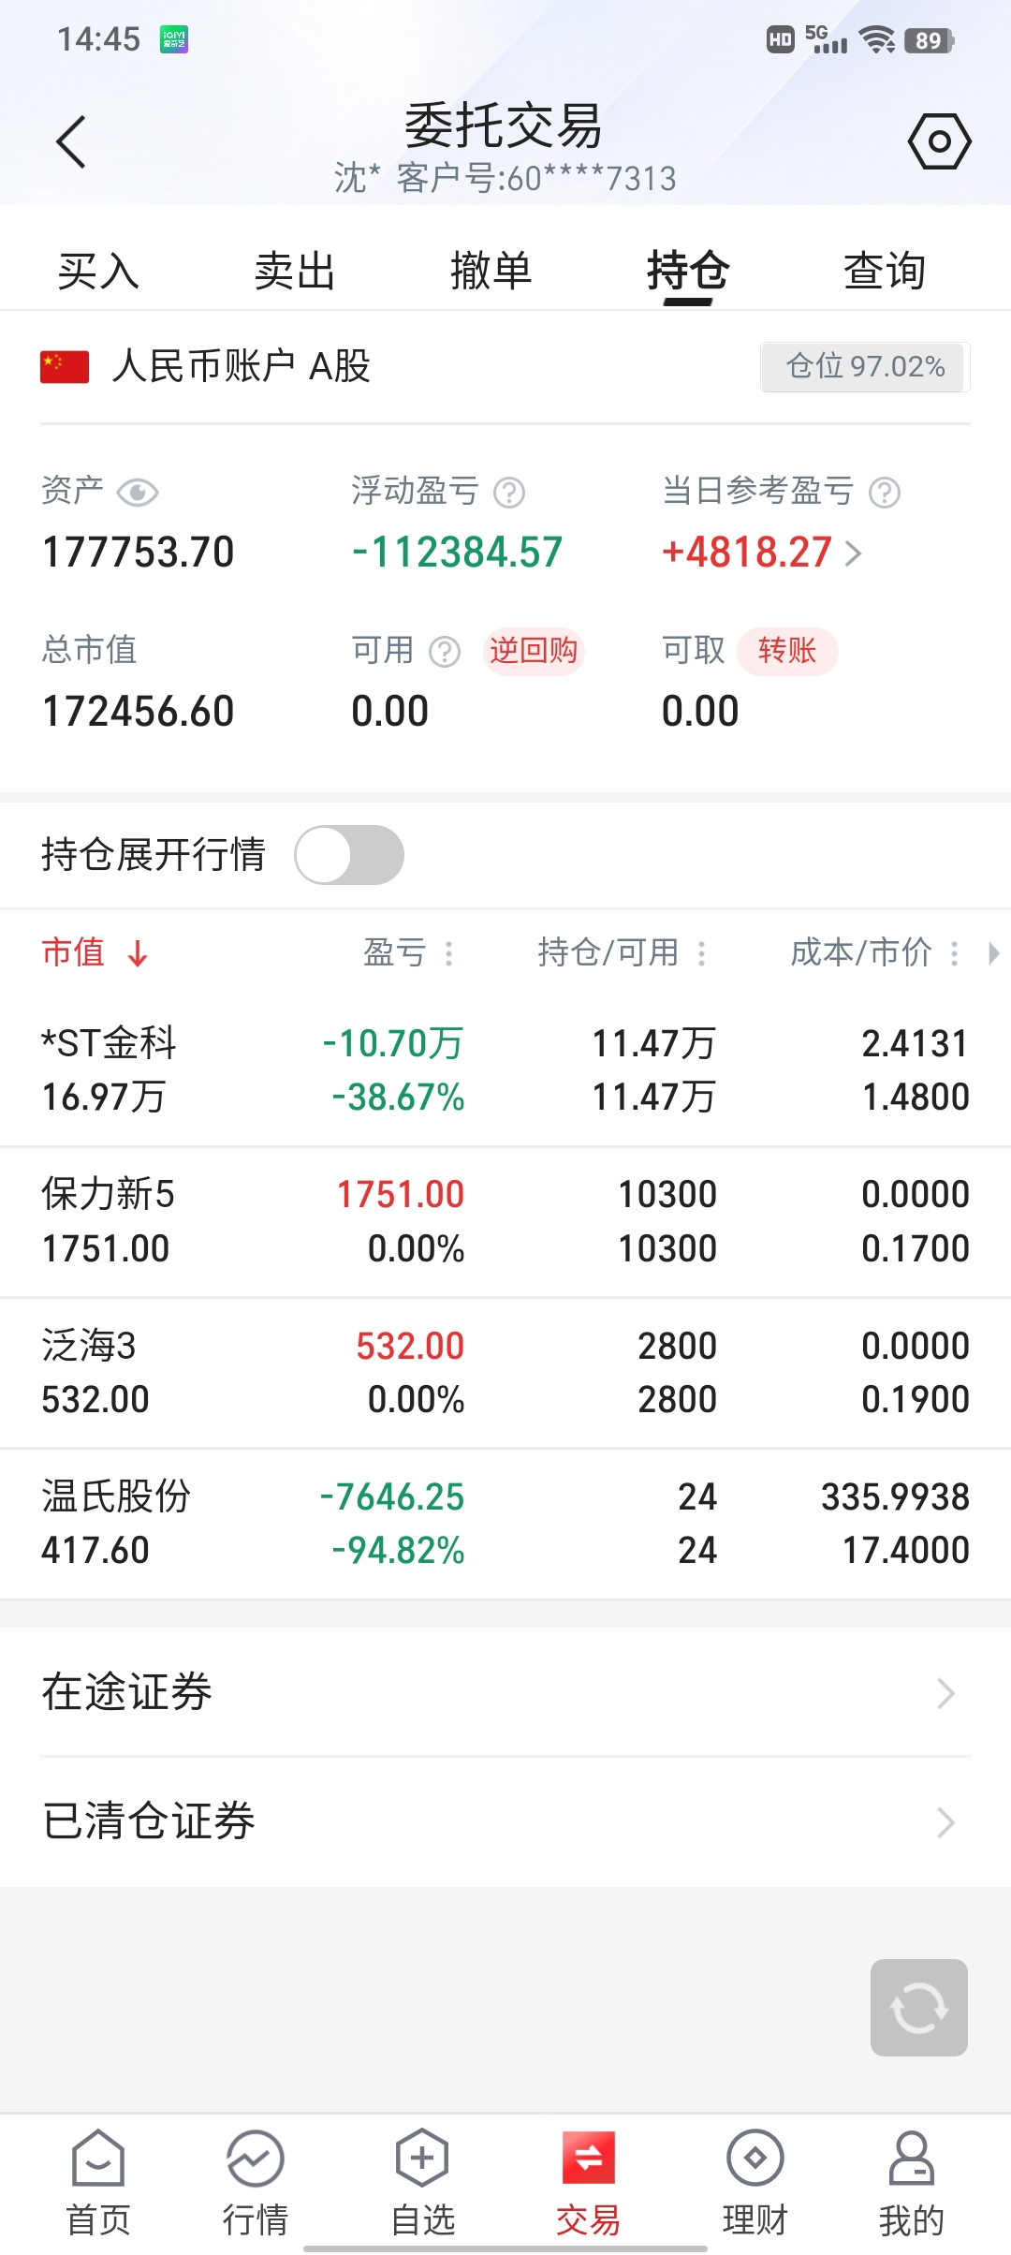Select the *ST金科 holding row
1011x2255 pixels.
point(505,1069)
